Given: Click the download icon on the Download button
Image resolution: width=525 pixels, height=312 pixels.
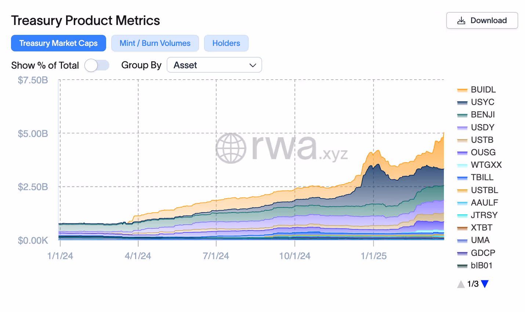Looking at the screenshot, I should pos(461,21).
